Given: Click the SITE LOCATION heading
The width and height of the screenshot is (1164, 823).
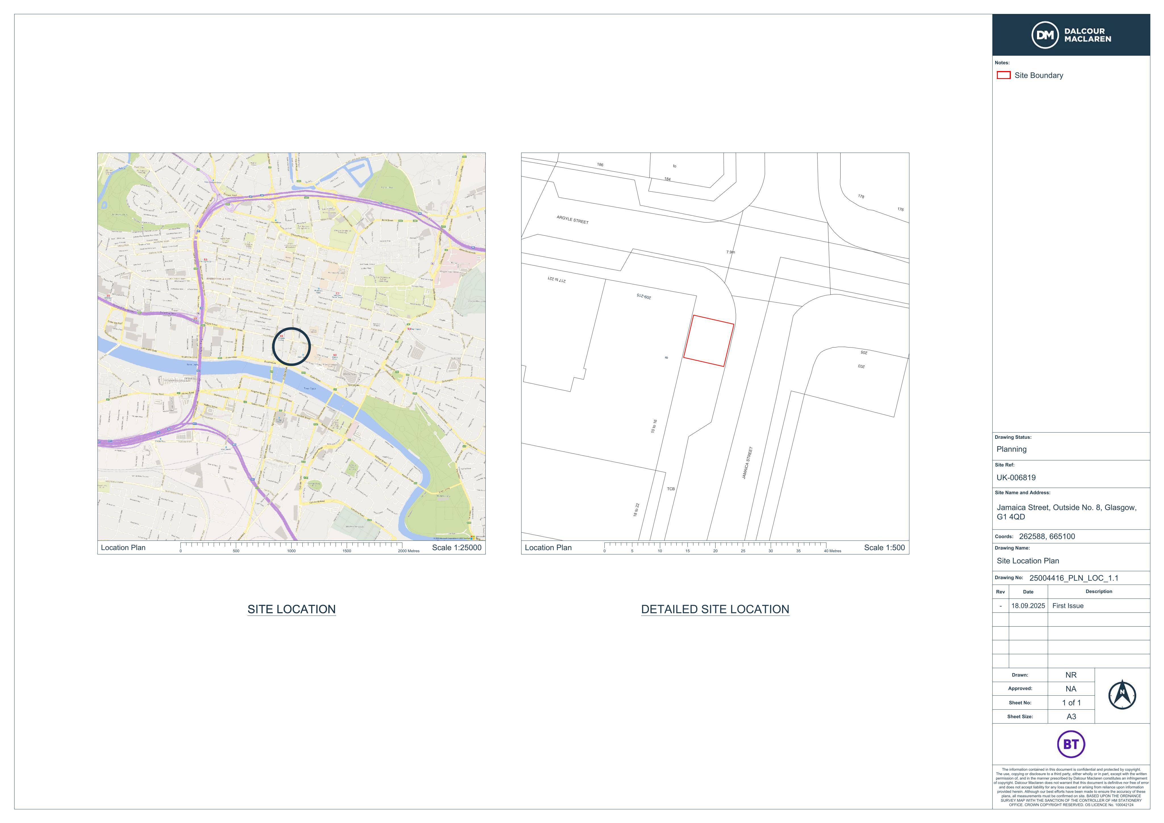Looking at the screenshot, I should pyautogui.click(x=292, y=609).
